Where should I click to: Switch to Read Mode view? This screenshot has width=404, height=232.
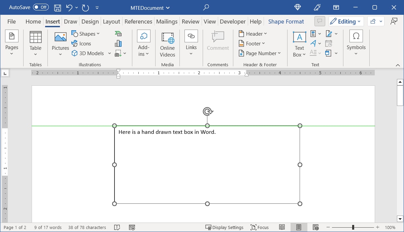pos(282,227)
